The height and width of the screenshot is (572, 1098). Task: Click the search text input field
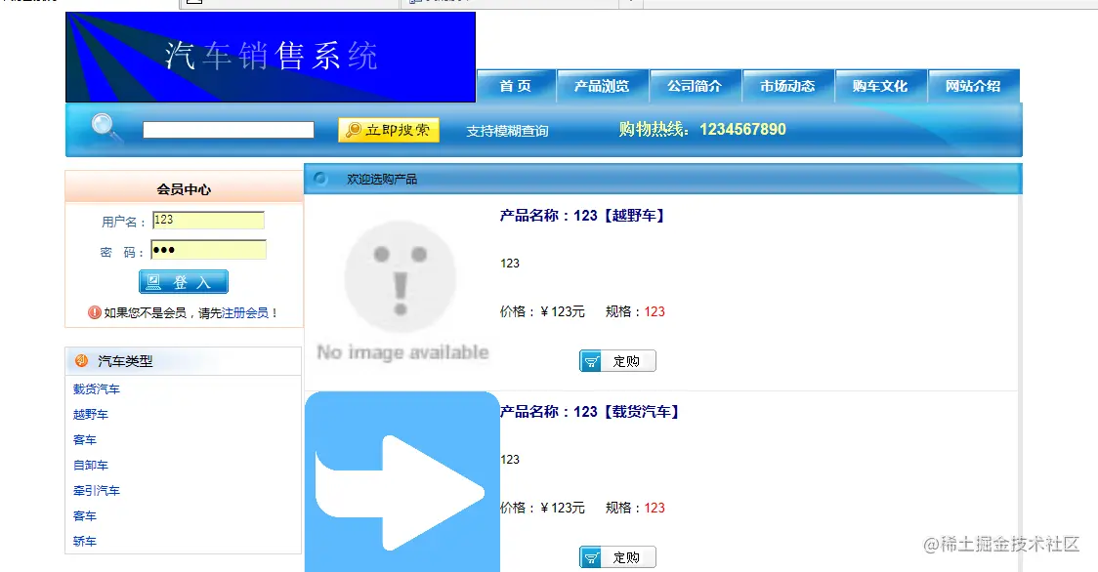pyautogui.click(x=227, y=128)
